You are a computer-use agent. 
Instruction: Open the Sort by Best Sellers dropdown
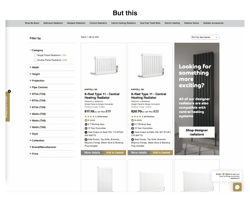pyautogui.click(x=205, y=37)
